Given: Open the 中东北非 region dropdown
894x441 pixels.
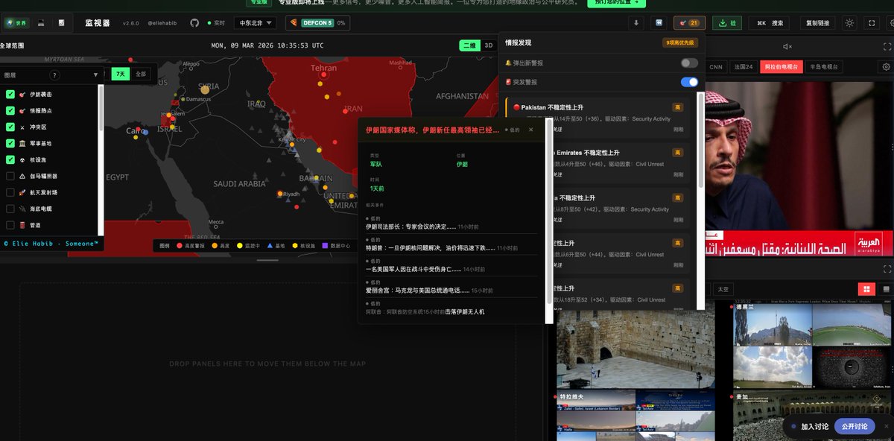Looking at the screenshot, I should [255, 23].
